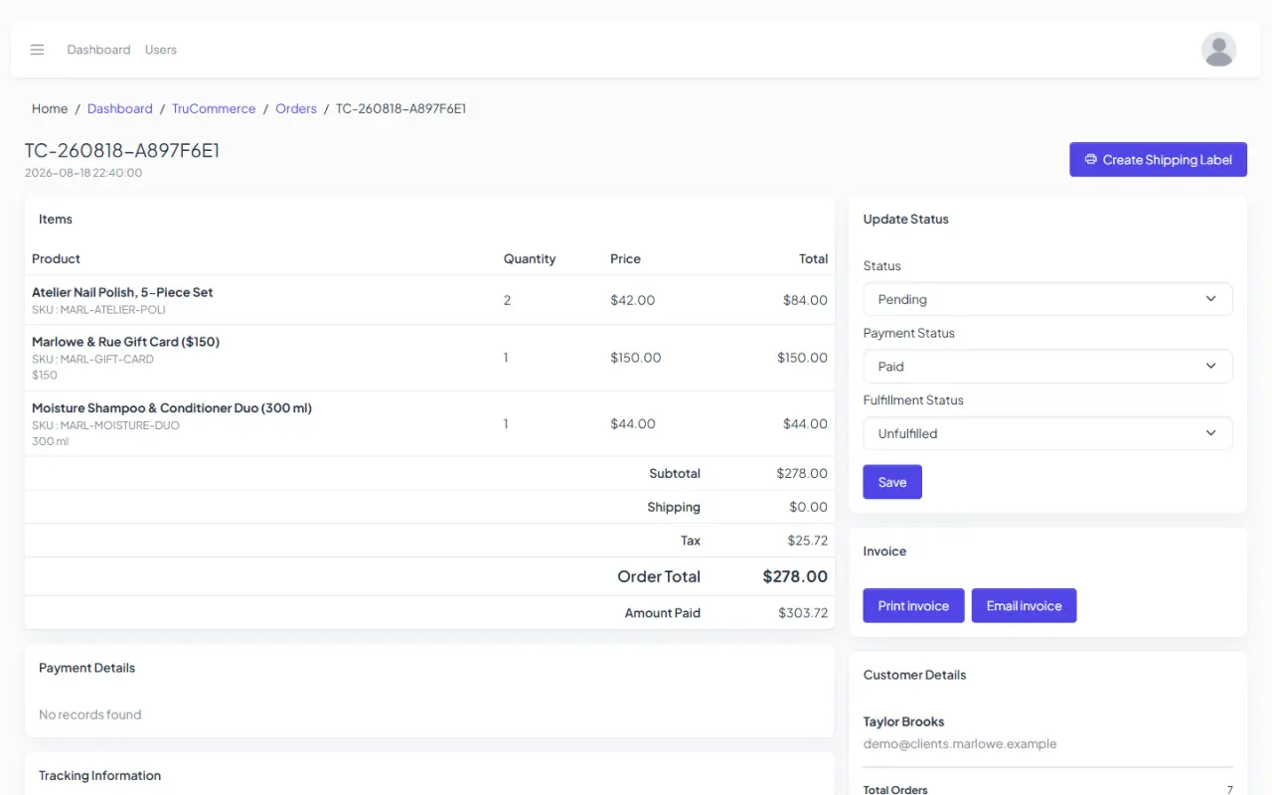Screen dimensions: 1272x795
Task: Click the email demo@clients.marlowe.example
Action: pyautogui.click(x=960, y=743)
